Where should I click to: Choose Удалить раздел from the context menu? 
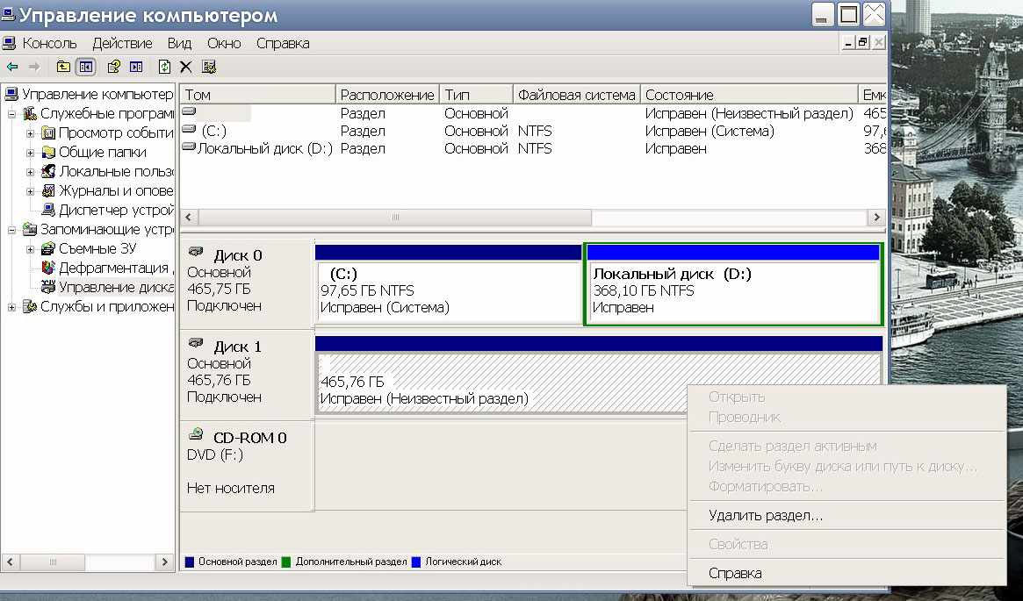765,516
